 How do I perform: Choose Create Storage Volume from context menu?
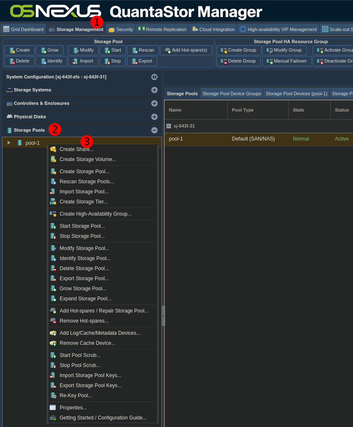click(87, 159)
